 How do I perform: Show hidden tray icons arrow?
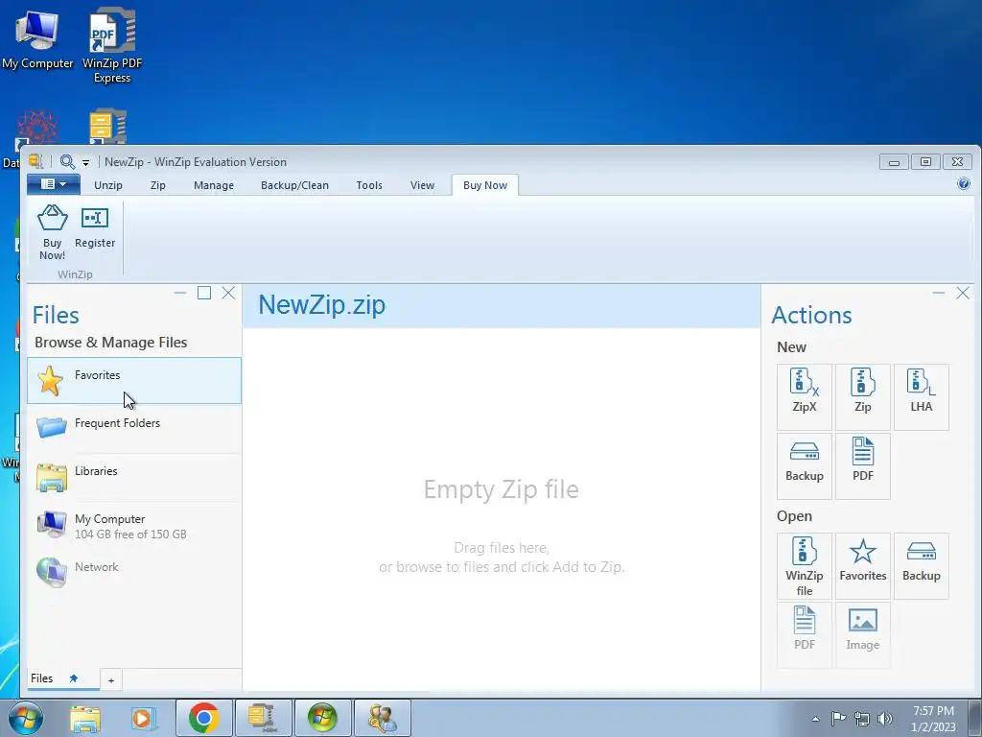(x=815, y=719)
